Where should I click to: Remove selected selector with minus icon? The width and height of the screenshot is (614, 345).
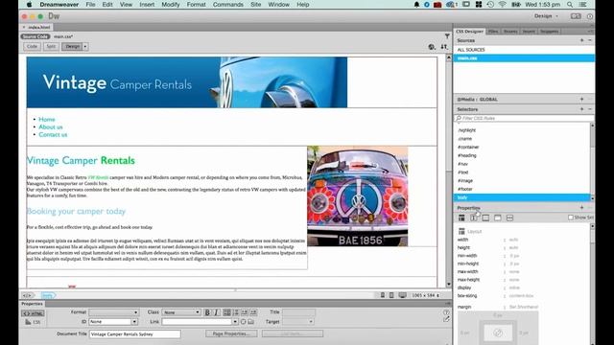pyautogui.click(x=590, y=109)
